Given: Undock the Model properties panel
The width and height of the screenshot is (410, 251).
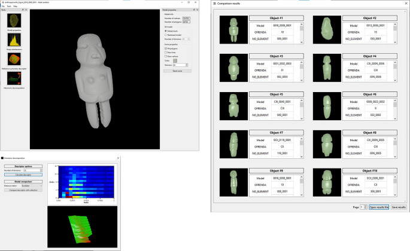Looking at the screenshot, I should click(x=194, y=10).
